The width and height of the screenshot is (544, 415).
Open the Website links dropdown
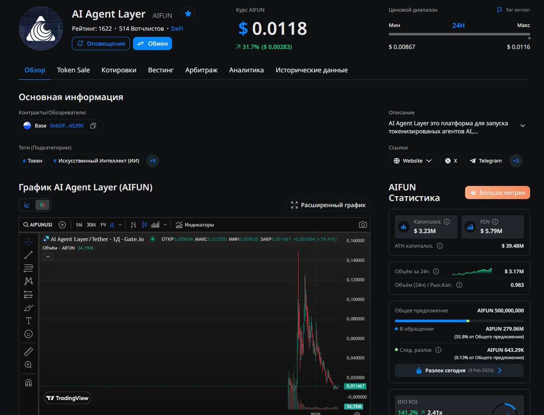[x=412, y=160]
